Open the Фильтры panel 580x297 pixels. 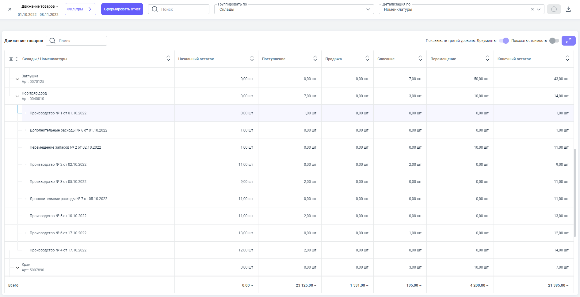pyautogui.click(x=80, y=9)
